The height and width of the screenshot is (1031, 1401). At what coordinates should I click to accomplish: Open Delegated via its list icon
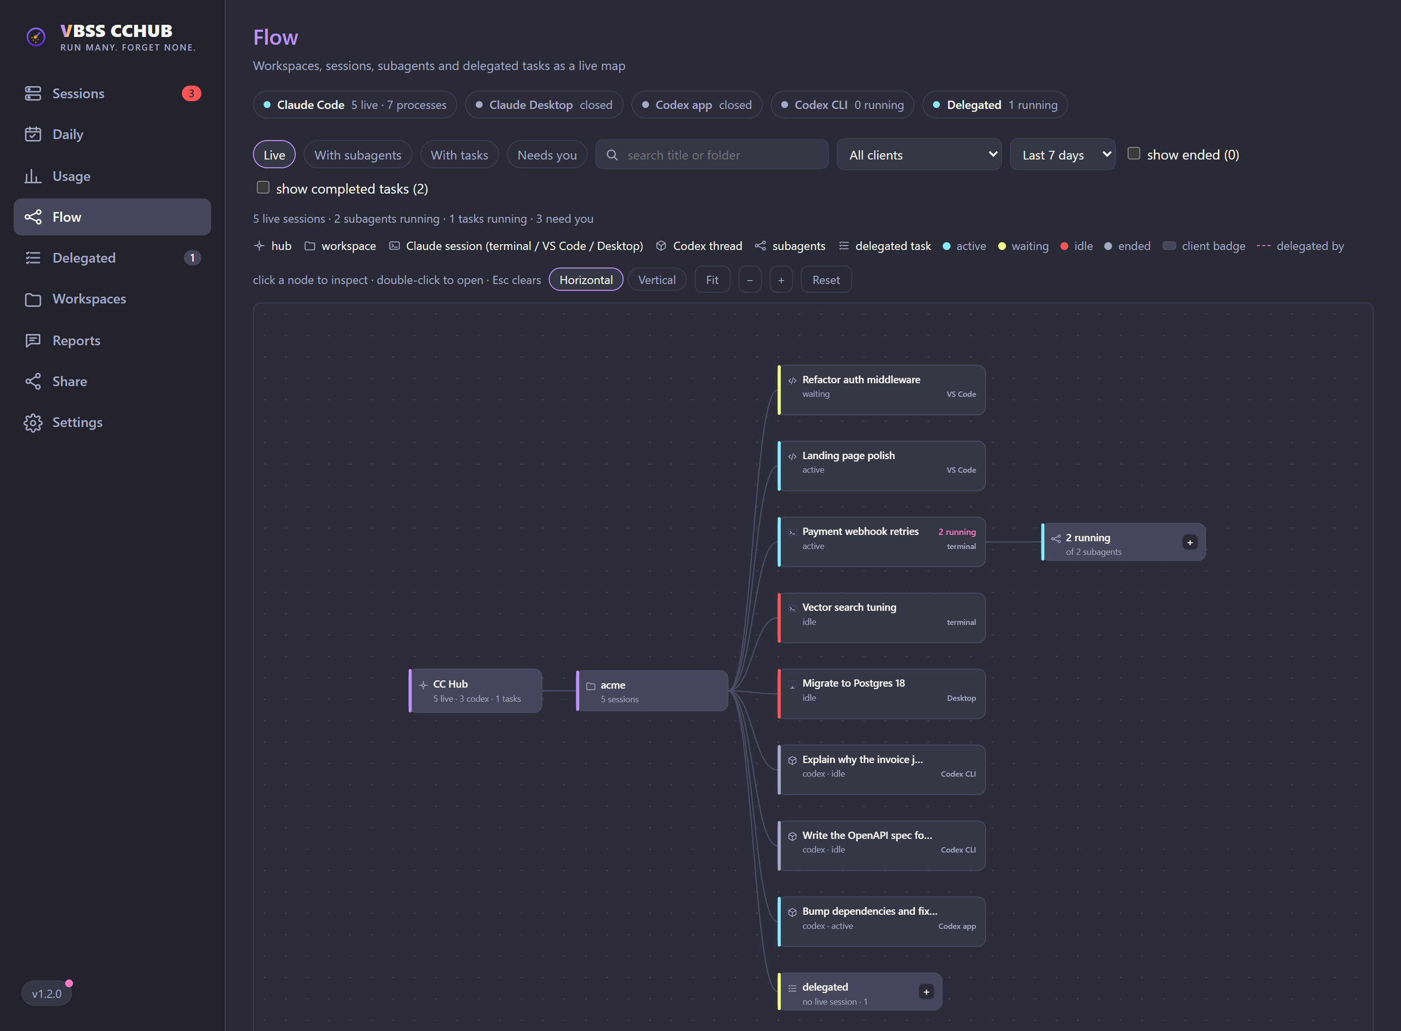tap(33, 258)
